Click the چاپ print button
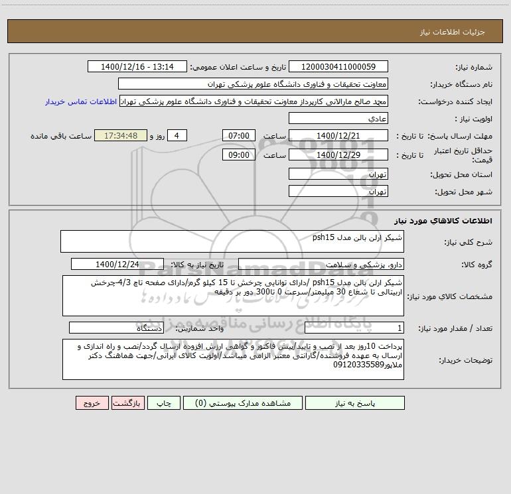 [164, 403]
